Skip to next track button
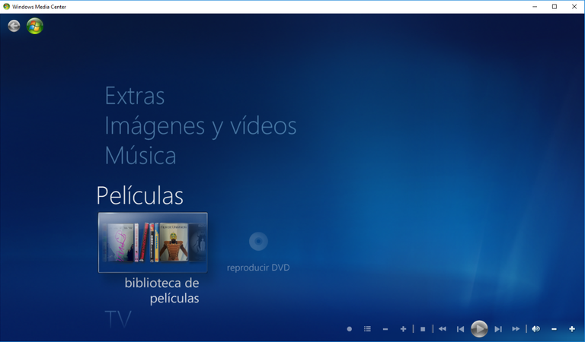Screen dimensions: 585x342 click(498, 329)
